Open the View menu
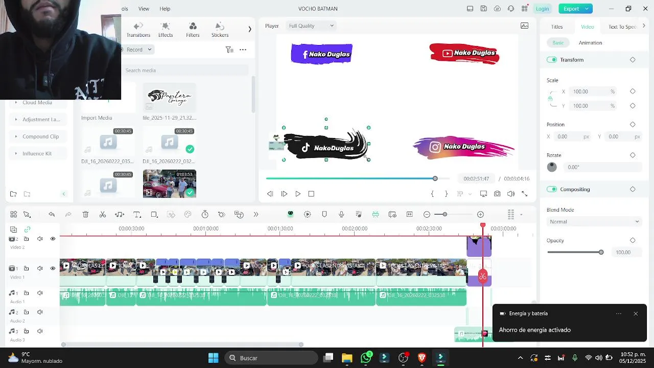Viewport: 654px width, 368px height. pyautogui.click(x=144, y=9)
